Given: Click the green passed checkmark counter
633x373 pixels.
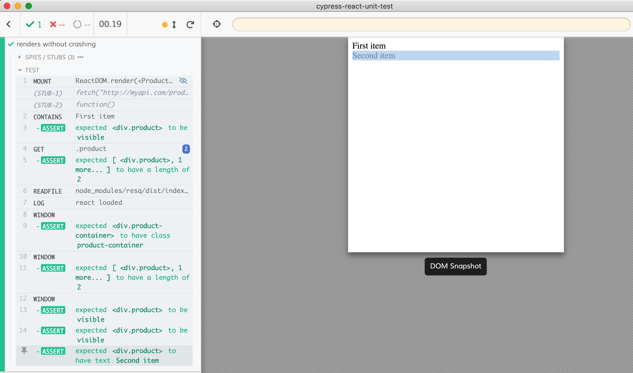Looking at the screenshot, I should tap(33, 25).
